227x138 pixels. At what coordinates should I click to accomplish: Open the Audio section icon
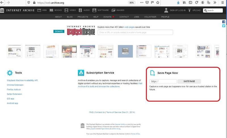[x=80, y=10]
